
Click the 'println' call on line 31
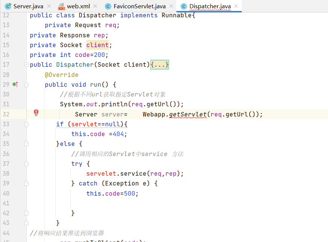114,104
